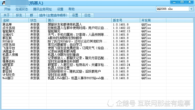Click description 机器人总体设置
The image size is (195, 110).
tap(59, 68)
